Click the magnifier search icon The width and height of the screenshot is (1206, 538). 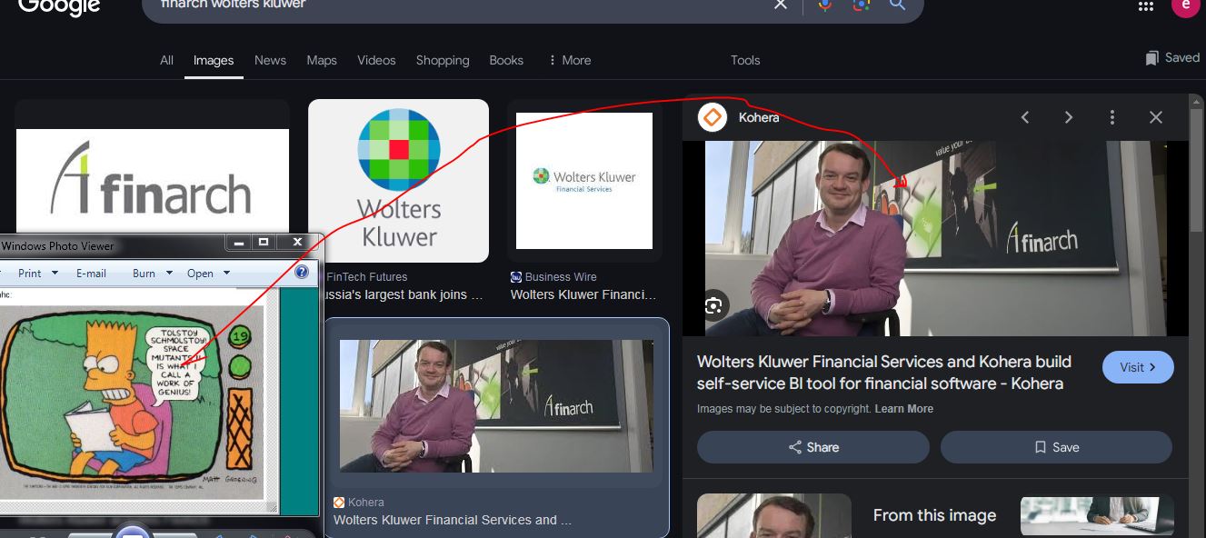(x=897, y=5)
